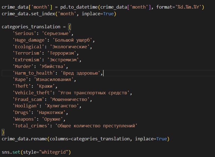Click the value 'Экологические'
This screenshot has width=215, height=157.
click(70, 47)
